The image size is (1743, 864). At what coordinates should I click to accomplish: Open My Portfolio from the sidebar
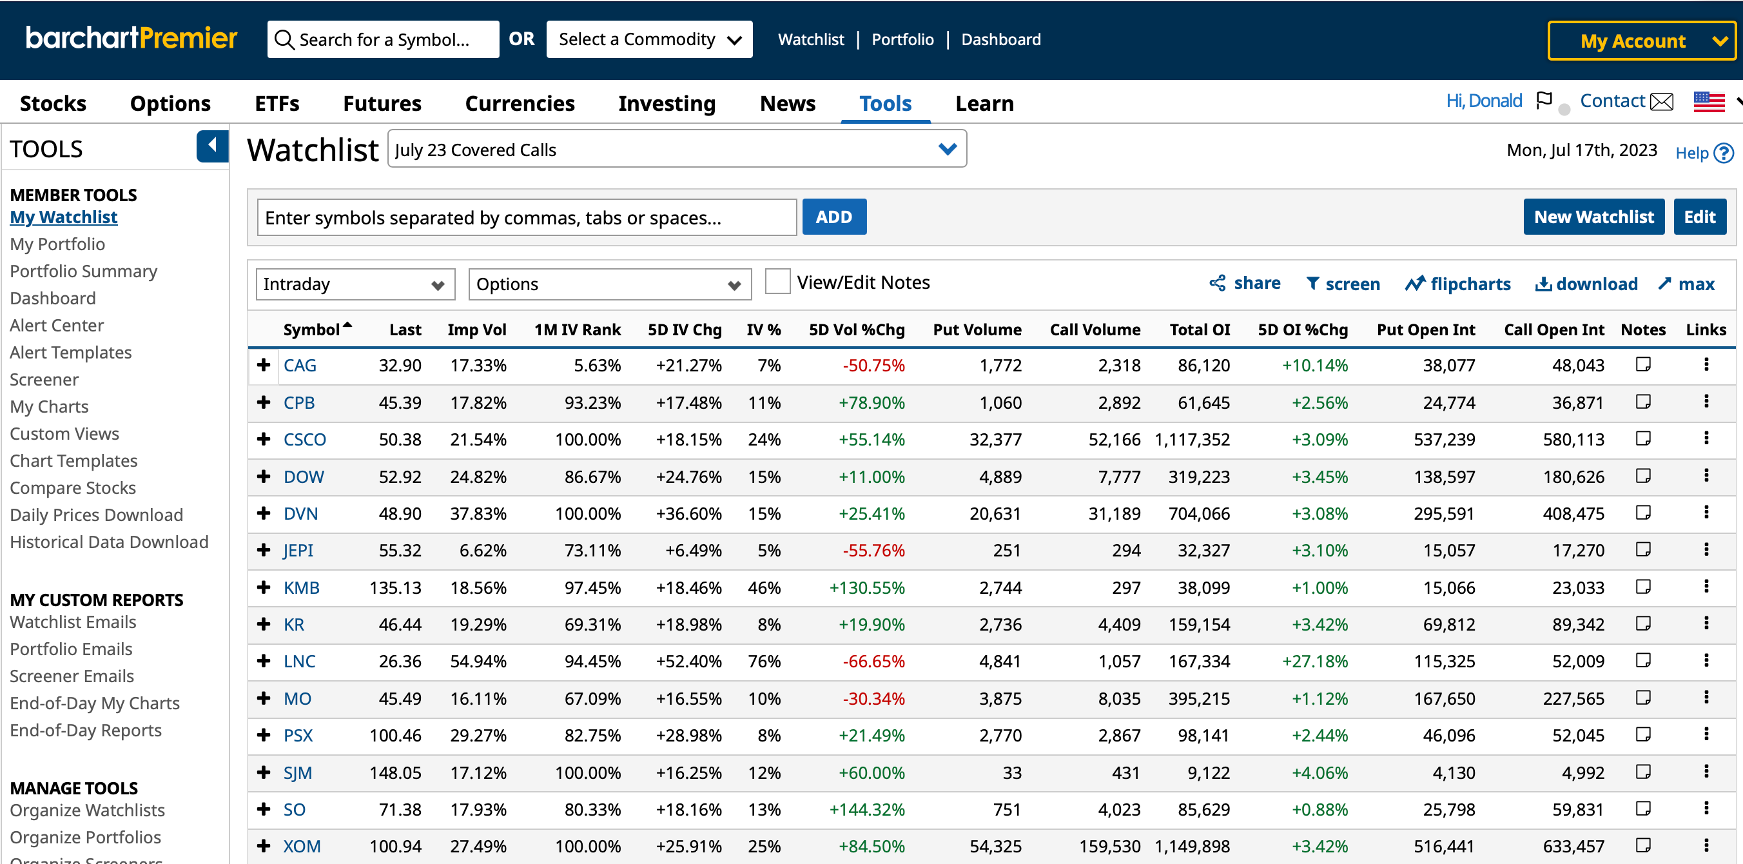(x=57, y=244)
